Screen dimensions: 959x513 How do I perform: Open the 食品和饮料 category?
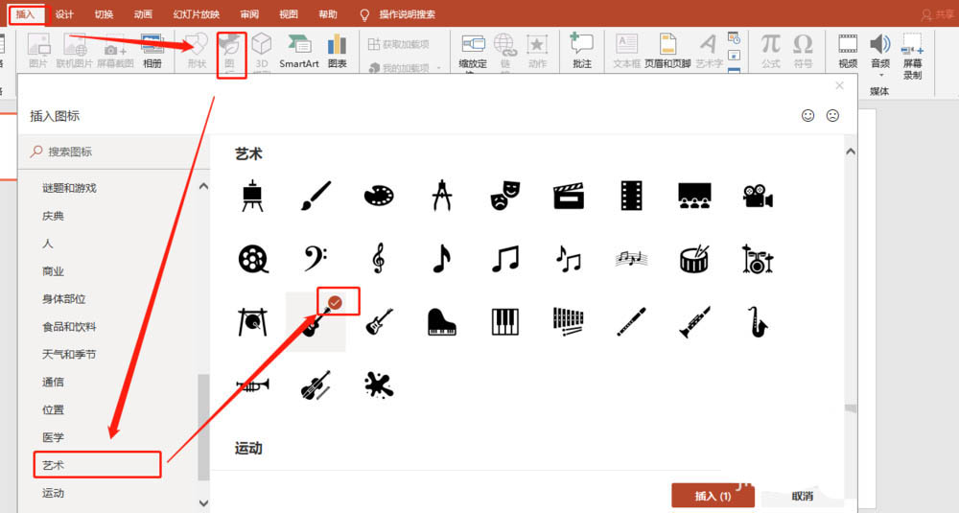pyautogui.click(x=69, y=327)
